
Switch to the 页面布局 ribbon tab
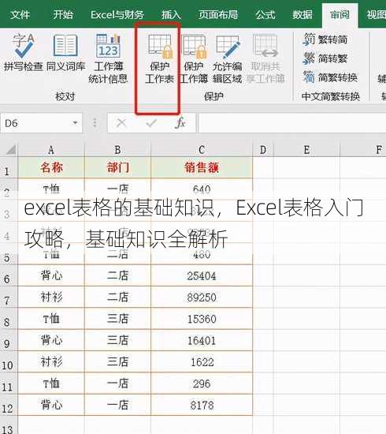(218, 14)
